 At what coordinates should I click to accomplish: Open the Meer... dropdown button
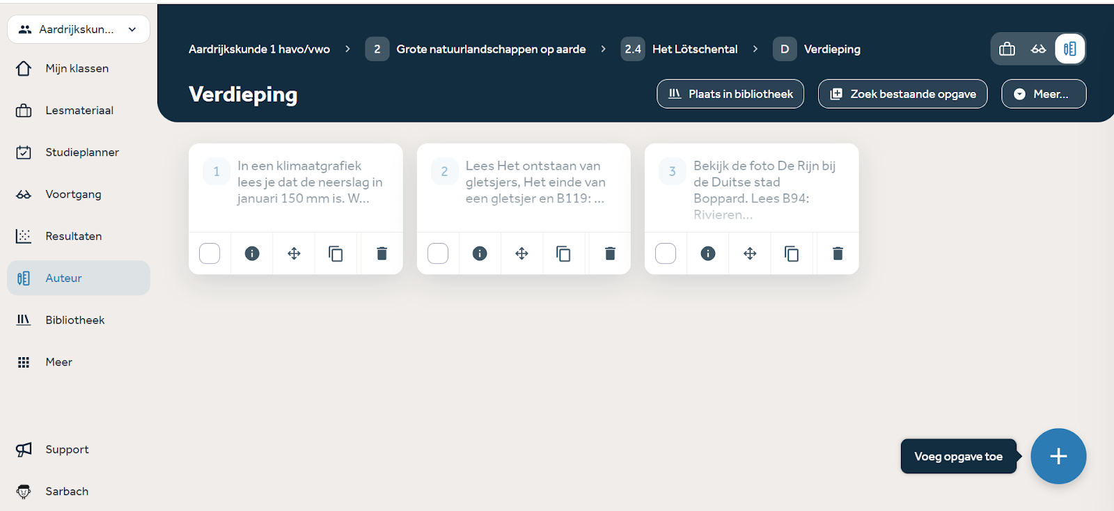[x=1044, y=94]
